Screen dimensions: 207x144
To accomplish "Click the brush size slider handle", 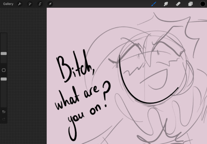I will (4, 53).
